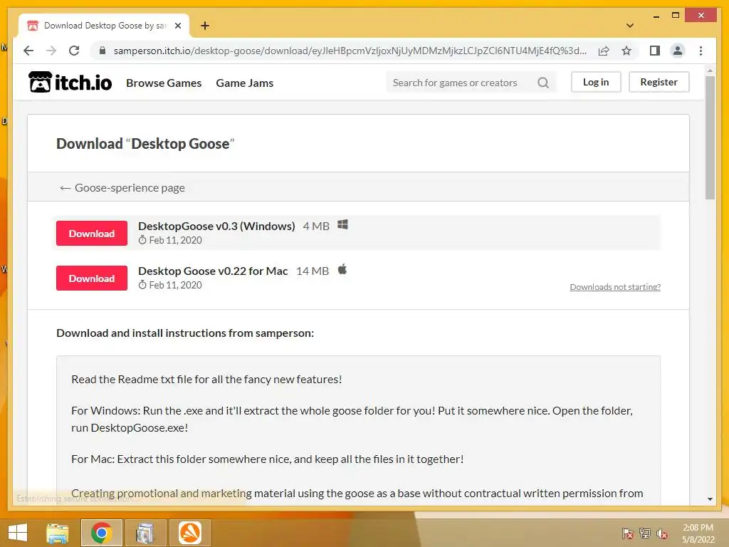Click the address bar URL
Screen dimensions: 729x547
pyautogui.click(x=350, y=51)
